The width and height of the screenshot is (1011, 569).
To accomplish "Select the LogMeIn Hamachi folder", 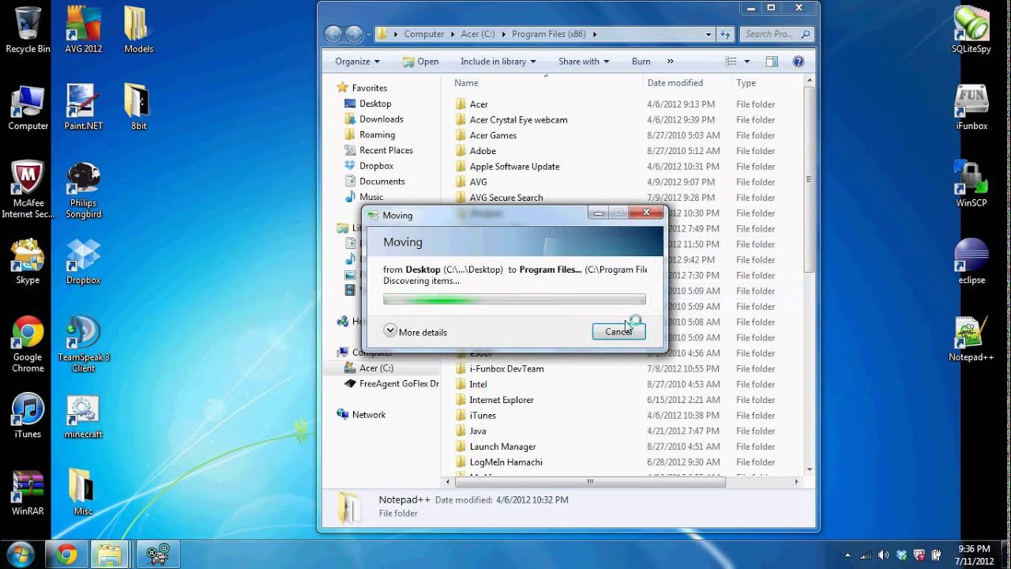I will pos(505,462).
